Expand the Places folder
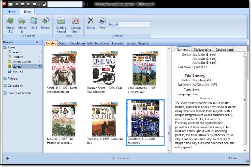Image resolution: width=251 pixels, height=167 pixels. tap(10, 47)
